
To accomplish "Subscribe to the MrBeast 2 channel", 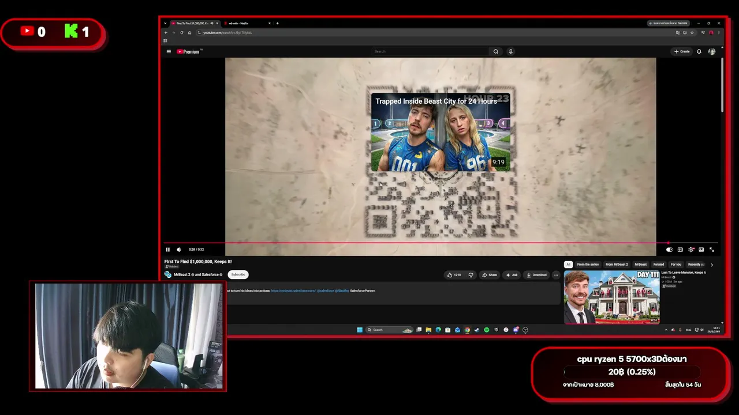I will [238, 275].
